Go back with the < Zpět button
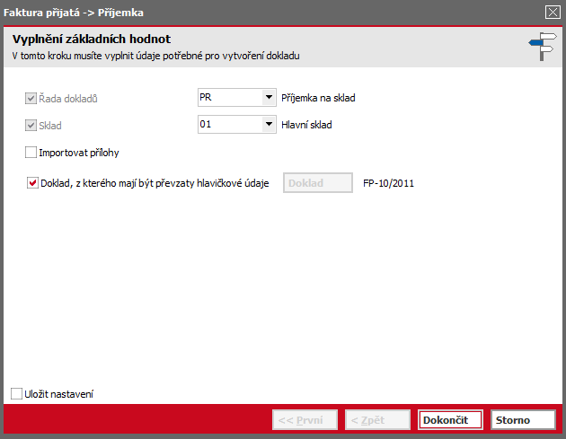Screen dimensions: 566x439 click(x=377, y=420)
